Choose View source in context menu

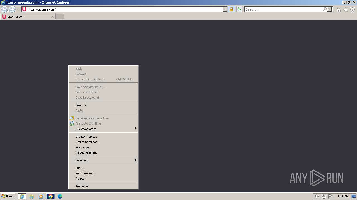103,147
